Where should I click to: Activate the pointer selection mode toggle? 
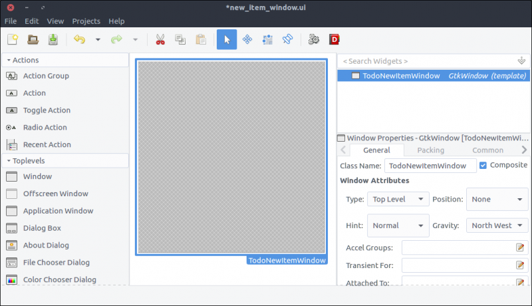[x=227, y=40]
